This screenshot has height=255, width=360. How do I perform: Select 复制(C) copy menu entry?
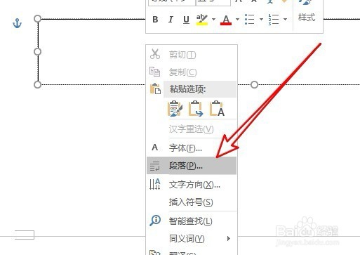coord(192,72)
